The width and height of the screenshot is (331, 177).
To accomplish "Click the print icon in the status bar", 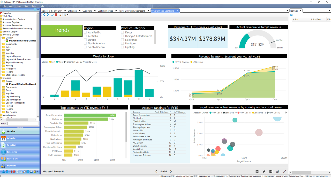I will pos(31,172).
